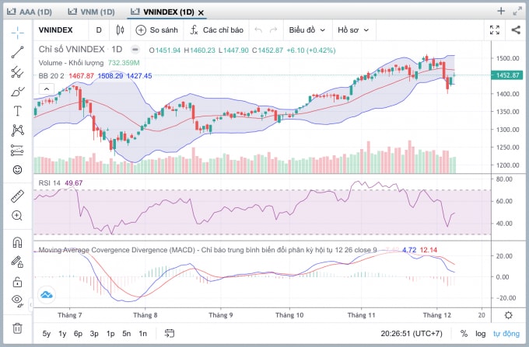Viewport: 529px width, 347px height.
Task: Toggle stay in drawing mode
Action: coord(18,262)
